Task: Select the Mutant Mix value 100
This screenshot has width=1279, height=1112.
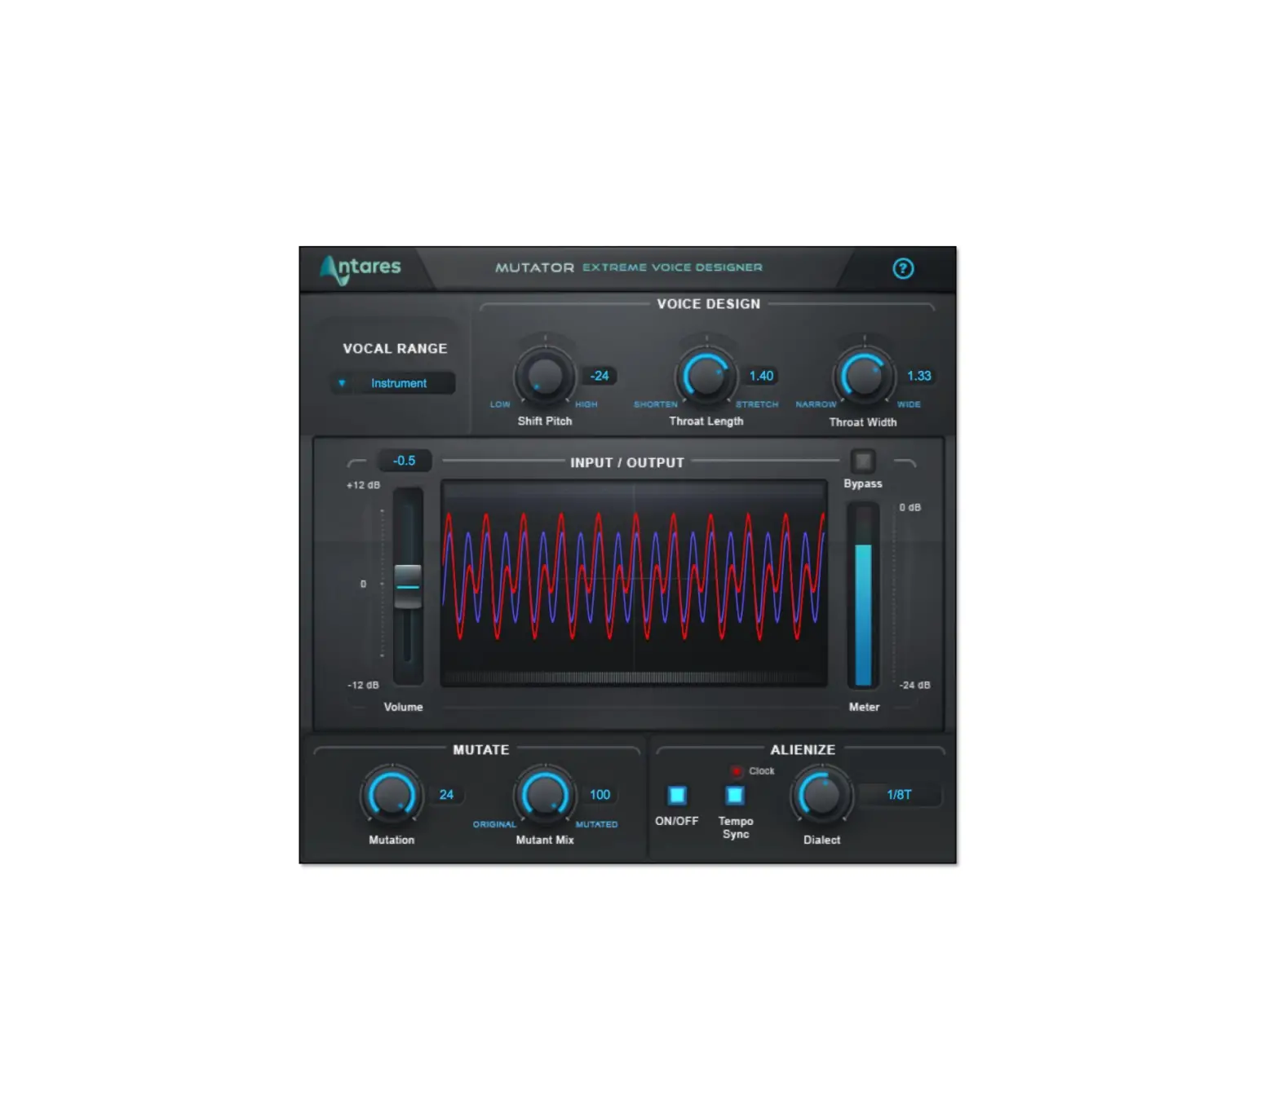Action: [x=600, y=795]
